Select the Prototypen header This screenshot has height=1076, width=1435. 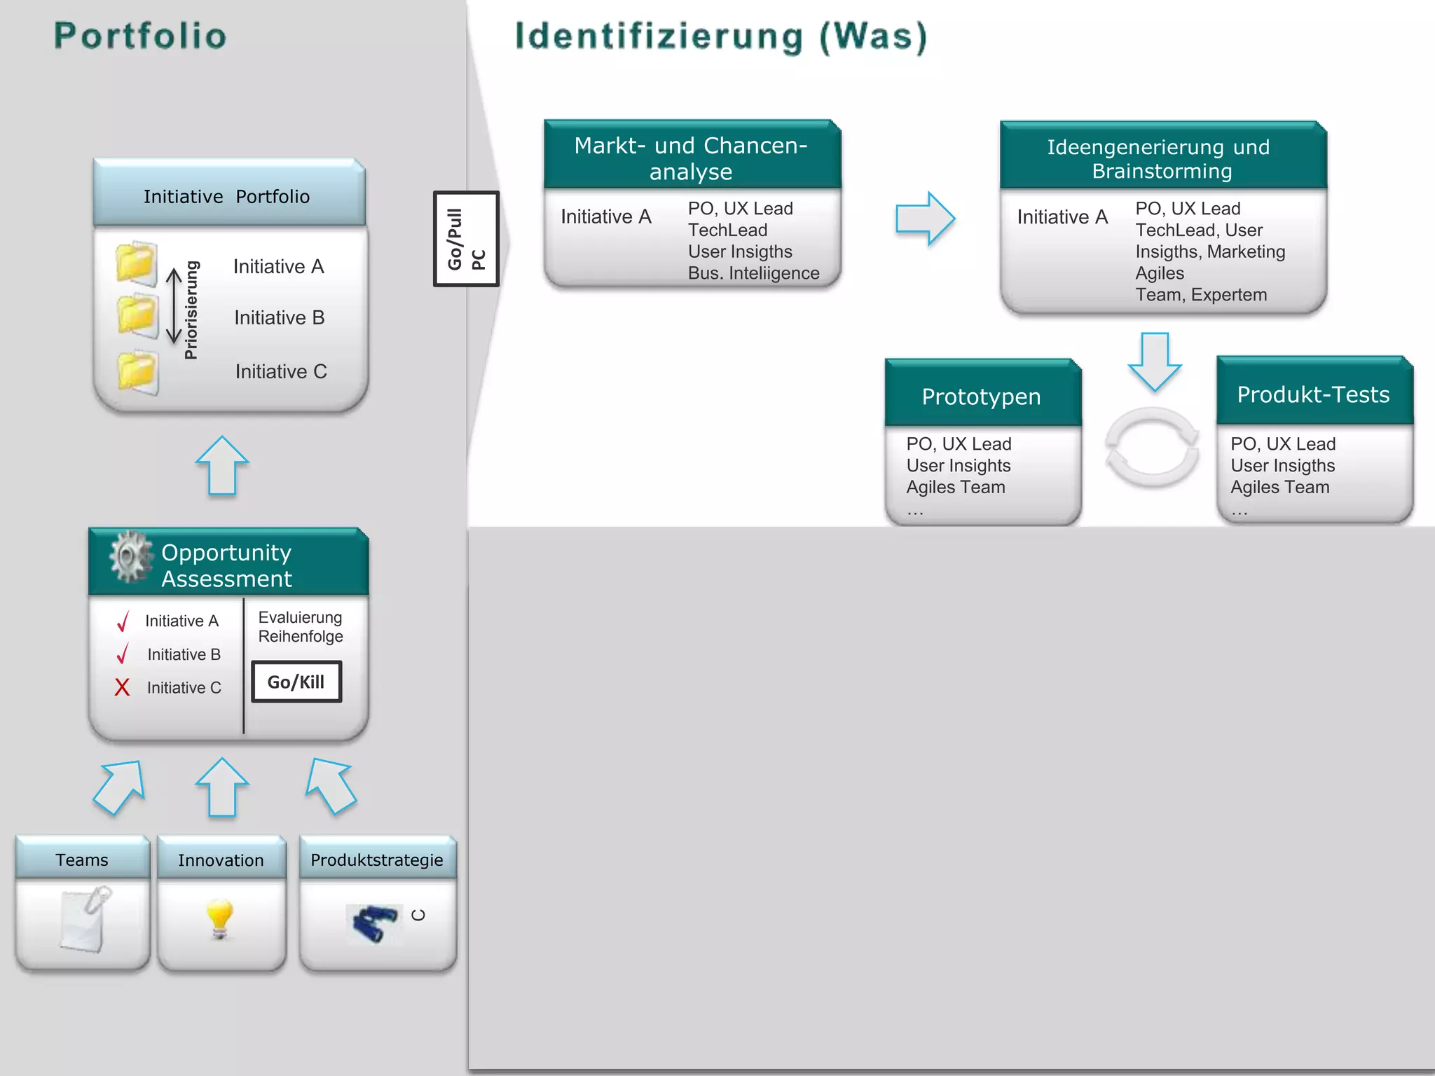coord(982,396)
